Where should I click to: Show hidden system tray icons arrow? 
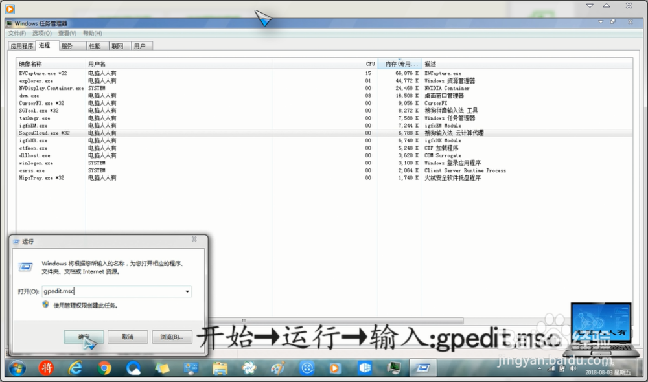[x=538, y=368]
